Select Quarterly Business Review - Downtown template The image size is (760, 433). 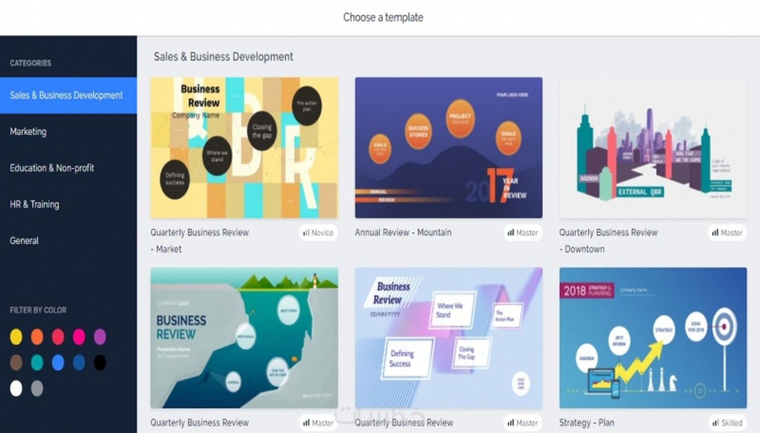(653, 148)
